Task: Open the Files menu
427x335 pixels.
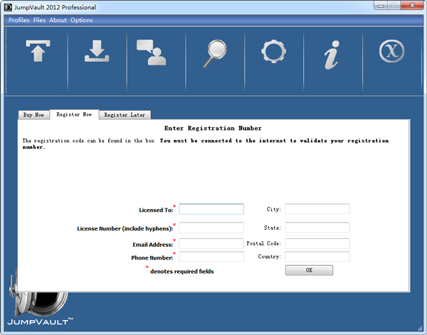Action: 39,20
